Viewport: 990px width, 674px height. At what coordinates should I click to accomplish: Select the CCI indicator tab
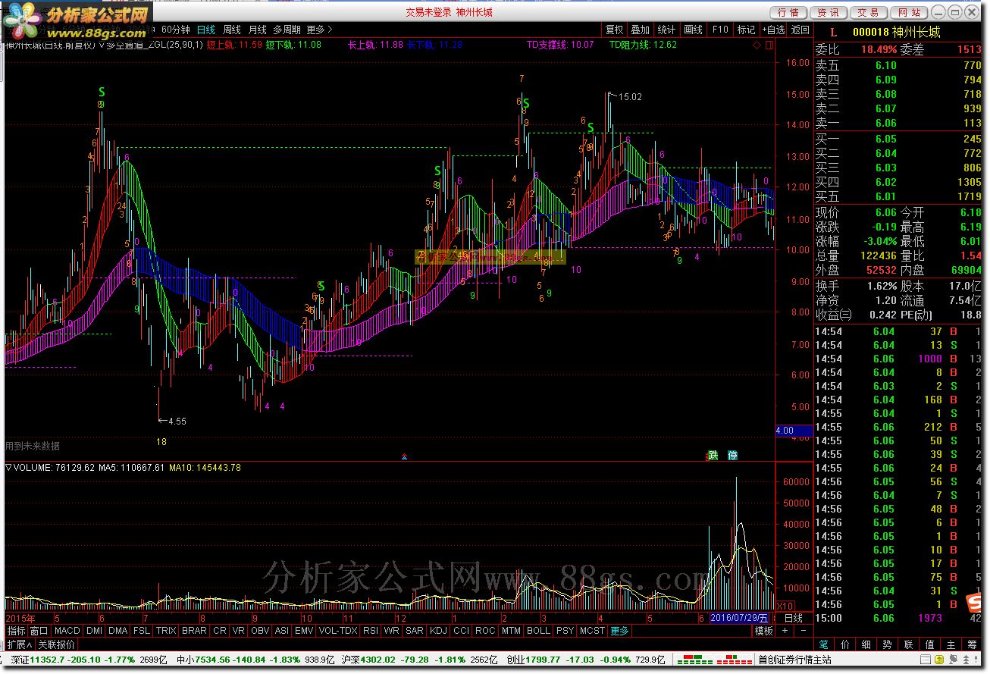pos(462,631)
